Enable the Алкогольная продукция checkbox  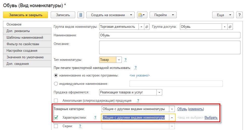coord(56,100)
